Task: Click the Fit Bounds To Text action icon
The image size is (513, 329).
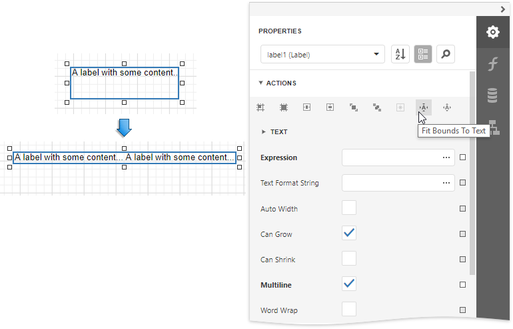Action: click(424, 107)
